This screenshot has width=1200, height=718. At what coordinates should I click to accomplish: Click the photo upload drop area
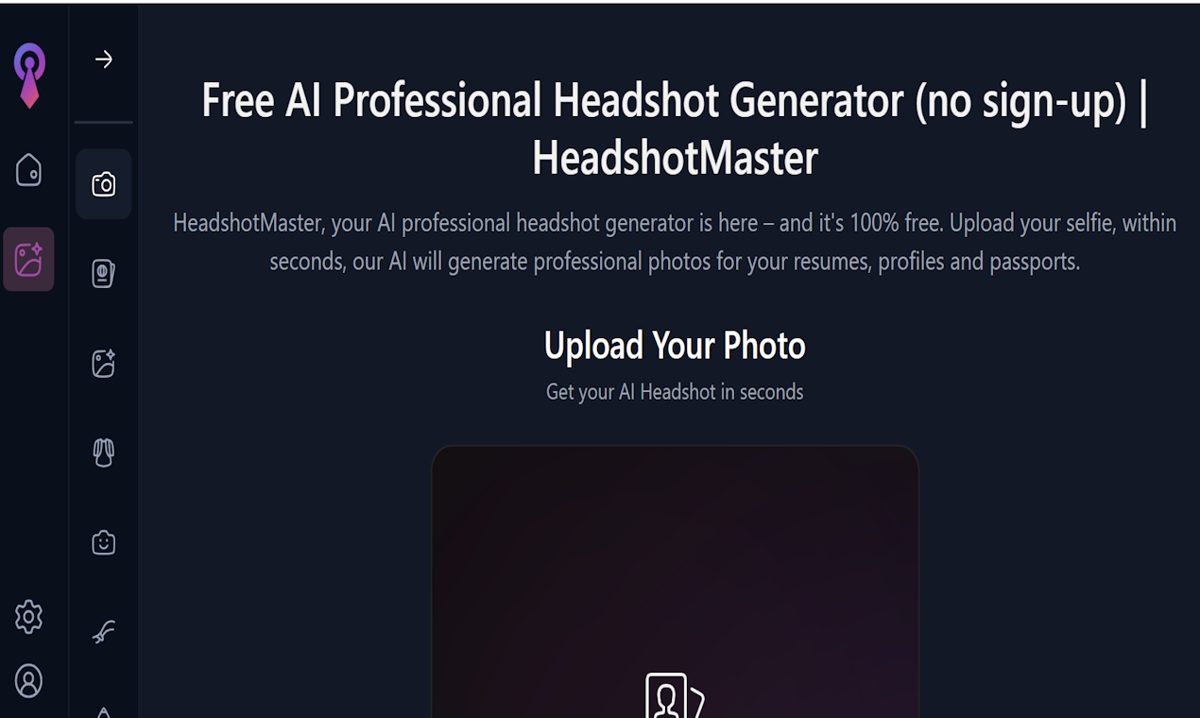pyautogui.click(x=675, y=582)
